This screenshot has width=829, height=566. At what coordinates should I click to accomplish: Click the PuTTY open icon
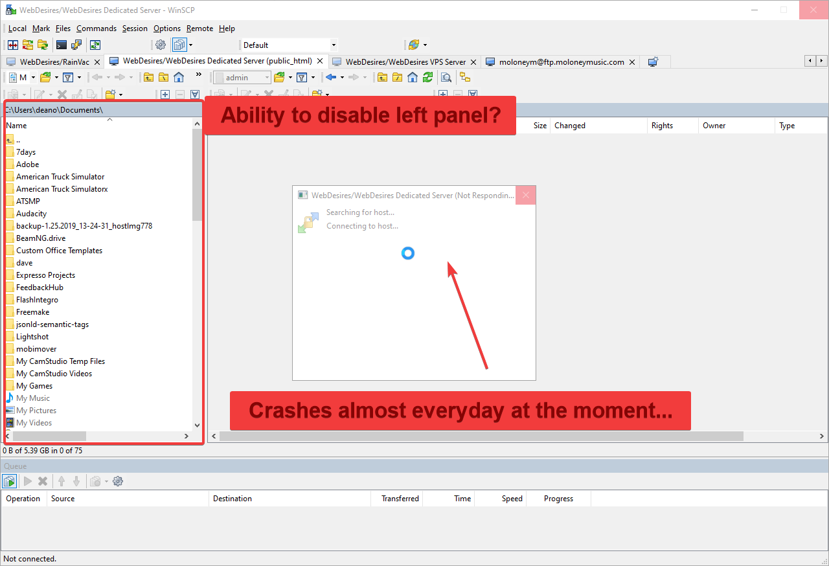pyautogui.click(x=76, y=45)
